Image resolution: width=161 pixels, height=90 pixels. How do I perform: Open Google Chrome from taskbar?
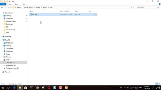tap(37, 88)
